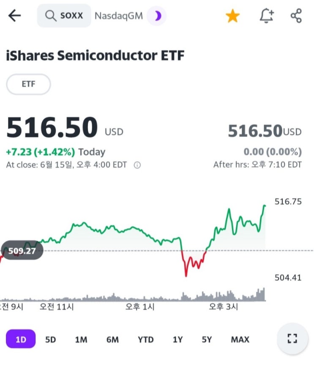This screenshot has height=370, width=314.
Task: Switch chart to 1Y range
Action: (177, 339)
